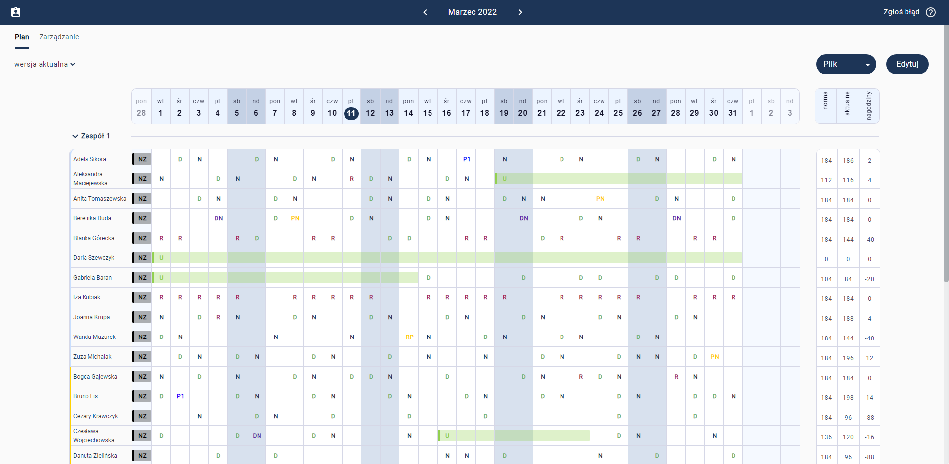949x464 pixels.
Task: Click the user badge icon in top bar
Action: pos(16,12)
